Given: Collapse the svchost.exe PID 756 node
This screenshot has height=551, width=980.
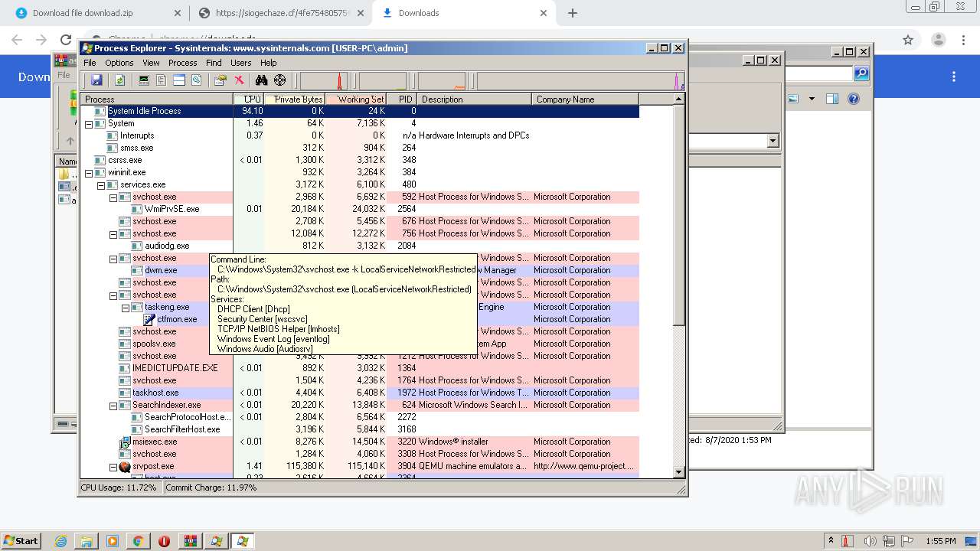Looking at the screenshot, I should pos(113,233).
